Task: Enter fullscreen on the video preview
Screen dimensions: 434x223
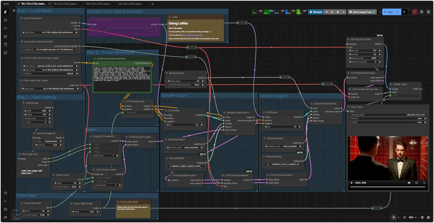Action: [x=417, y=183]
